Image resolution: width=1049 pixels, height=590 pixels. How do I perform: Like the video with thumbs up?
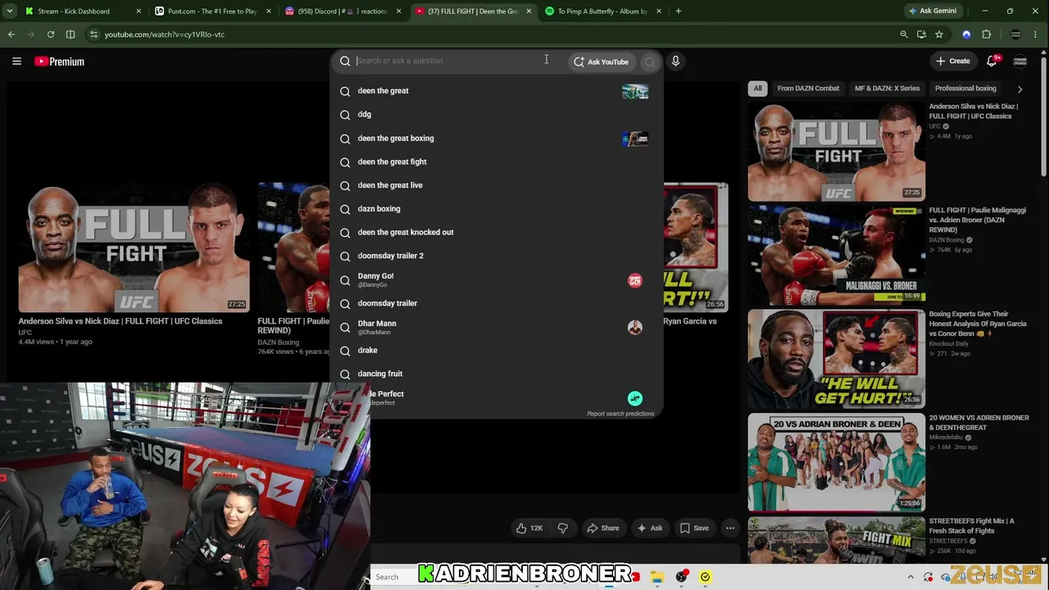pos(529,529)
